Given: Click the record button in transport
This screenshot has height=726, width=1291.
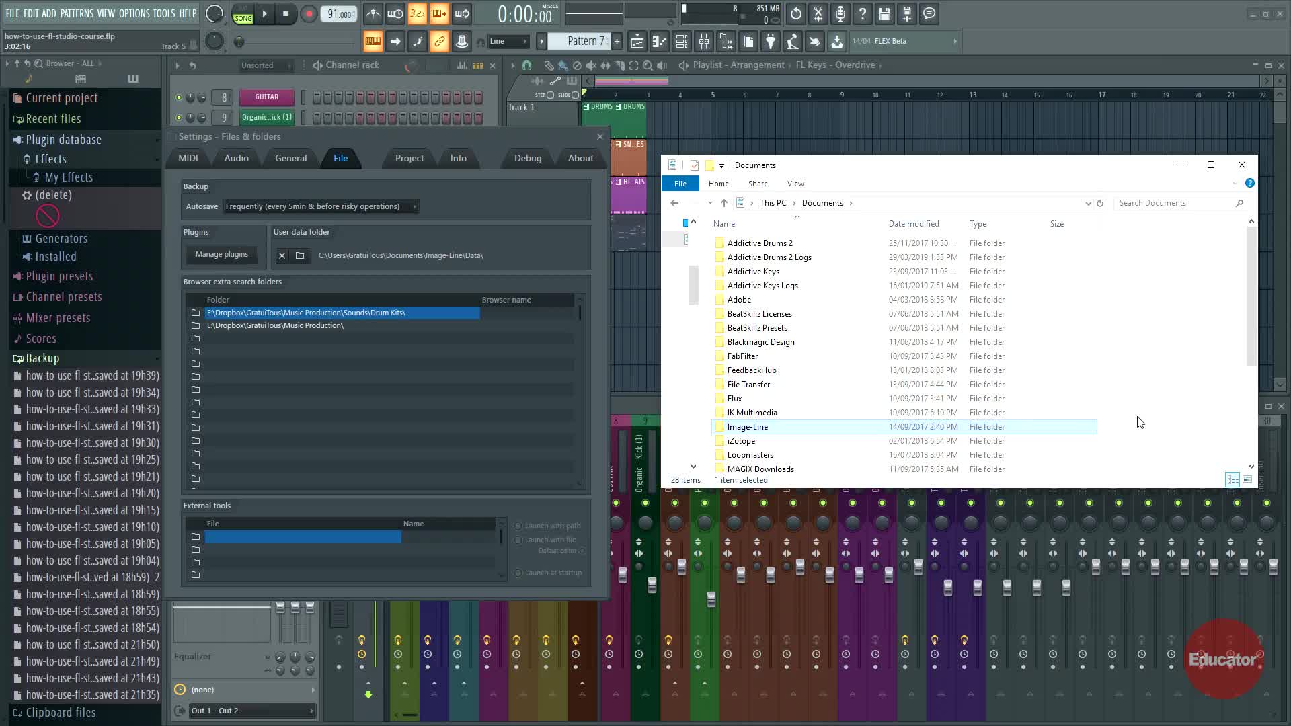Looking at the screenshot, I should point(309,13).
